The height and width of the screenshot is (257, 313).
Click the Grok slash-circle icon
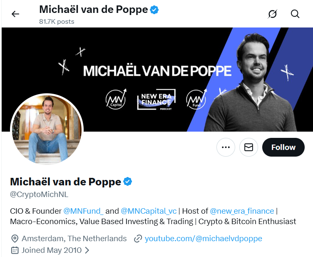272,14
